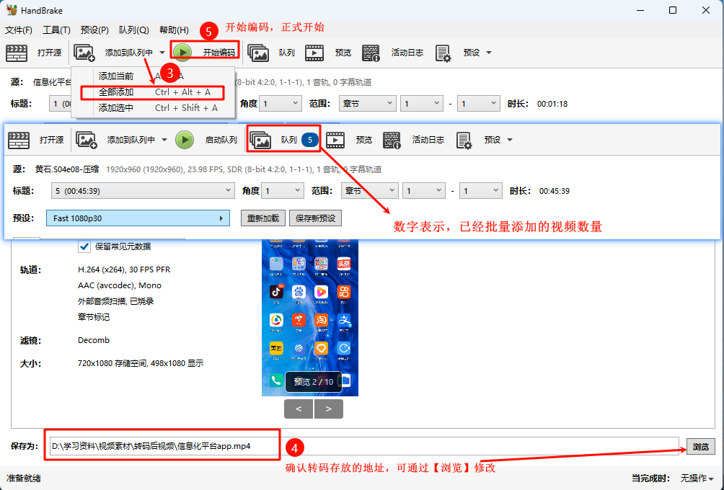Click the clapperboard icon beside 打开源 in the 开始编码 toolbar
The image size is (724, 490).
(17, 53)
